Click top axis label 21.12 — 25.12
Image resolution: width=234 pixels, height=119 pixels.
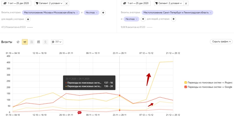point(173,53)
